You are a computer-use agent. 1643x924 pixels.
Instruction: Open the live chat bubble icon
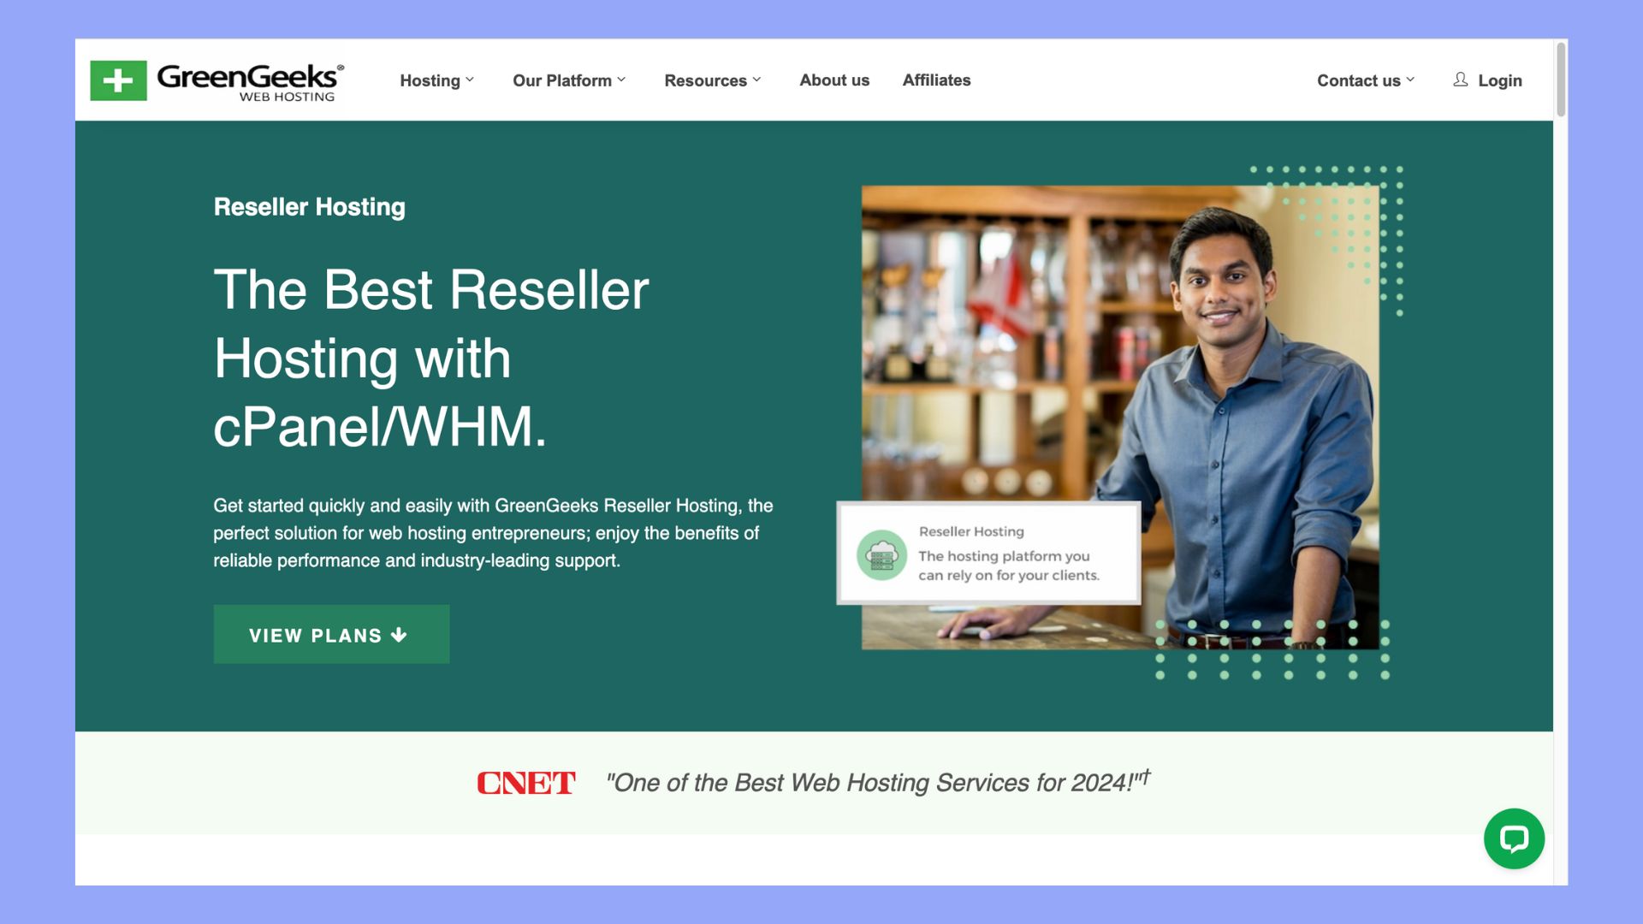coord(1513,838)
